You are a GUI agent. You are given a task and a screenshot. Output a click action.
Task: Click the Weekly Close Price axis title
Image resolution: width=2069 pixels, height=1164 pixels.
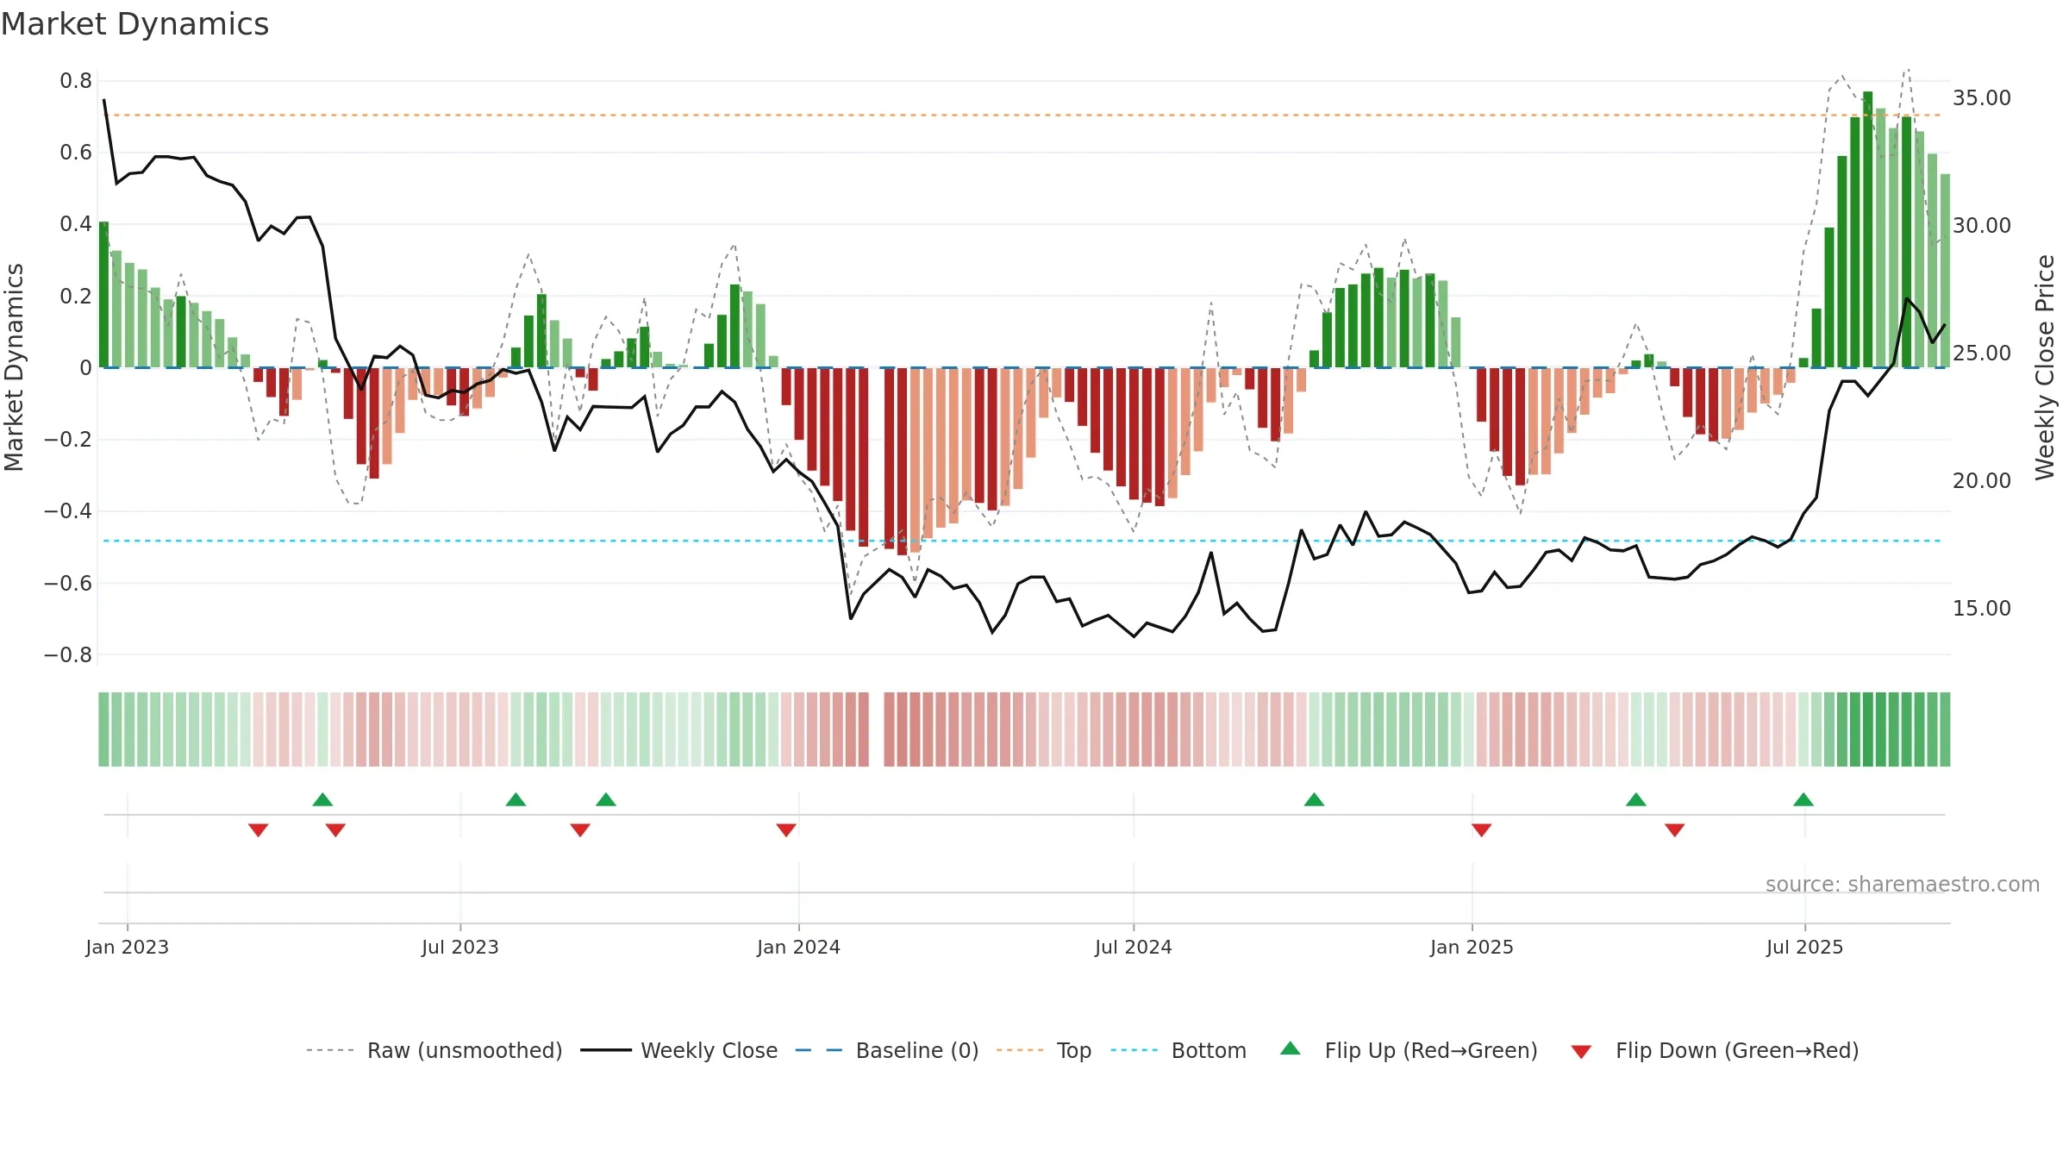2045,367
